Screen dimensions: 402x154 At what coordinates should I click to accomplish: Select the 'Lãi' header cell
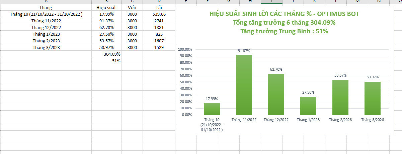159,7
